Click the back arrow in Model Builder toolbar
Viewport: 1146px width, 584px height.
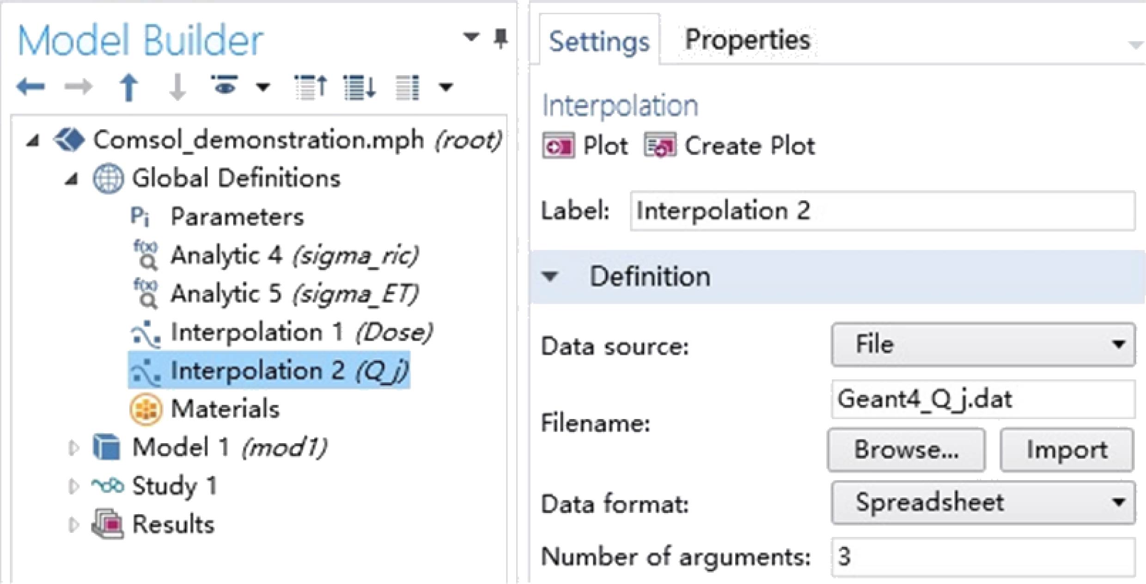[x=30, y=86]
